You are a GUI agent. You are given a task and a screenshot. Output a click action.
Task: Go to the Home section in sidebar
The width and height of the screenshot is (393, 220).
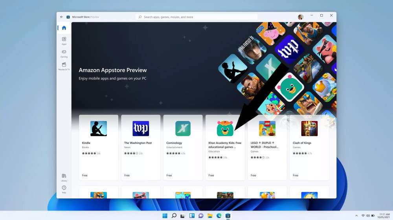(x=64, y=28)
